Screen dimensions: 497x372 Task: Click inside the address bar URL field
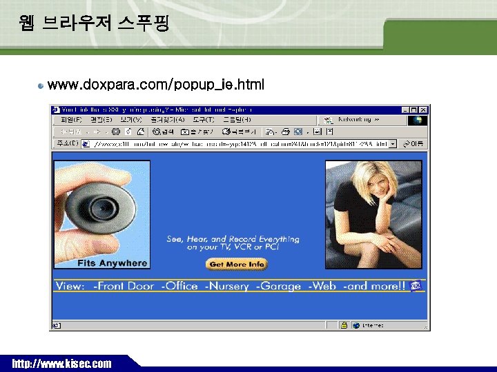(240, 144)
